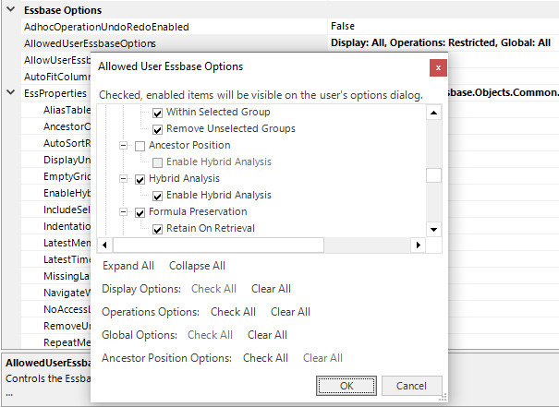Click the horizontal scroll right arrow
Viewport: 559px width, 407px height.
[x=419, y=245]
